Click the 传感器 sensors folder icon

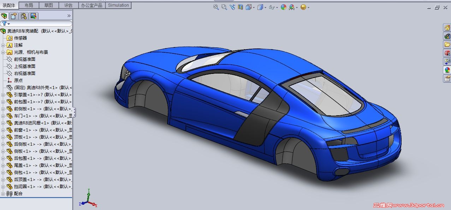10,38
